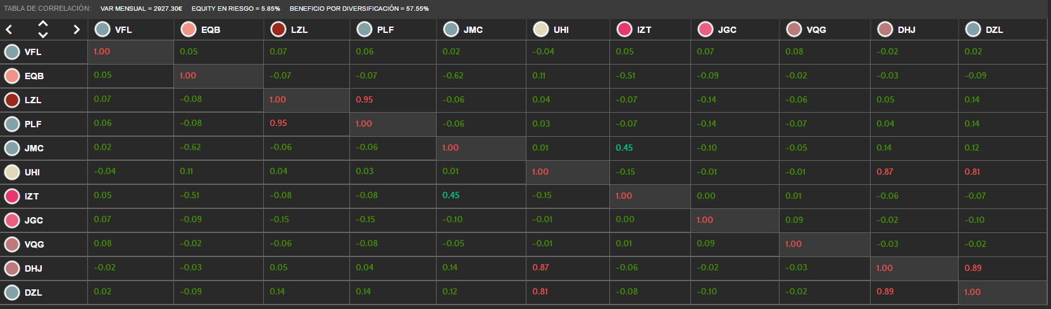Screen dimensions: 1051x309
Task: Click the 0.87 UHI-DHJ correlation cell
Action: tap(914, 172)
